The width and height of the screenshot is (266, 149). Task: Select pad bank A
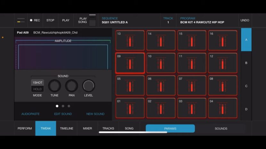pyautogui.click(x=246, y=40)
